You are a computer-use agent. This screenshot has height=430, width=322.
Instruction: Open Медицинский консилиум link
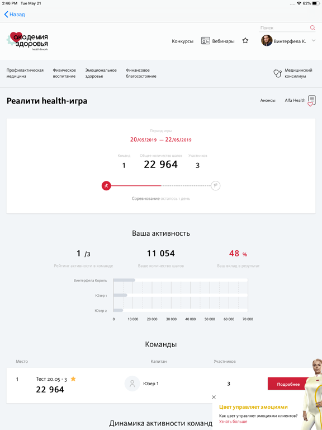[x=299, y=73]
